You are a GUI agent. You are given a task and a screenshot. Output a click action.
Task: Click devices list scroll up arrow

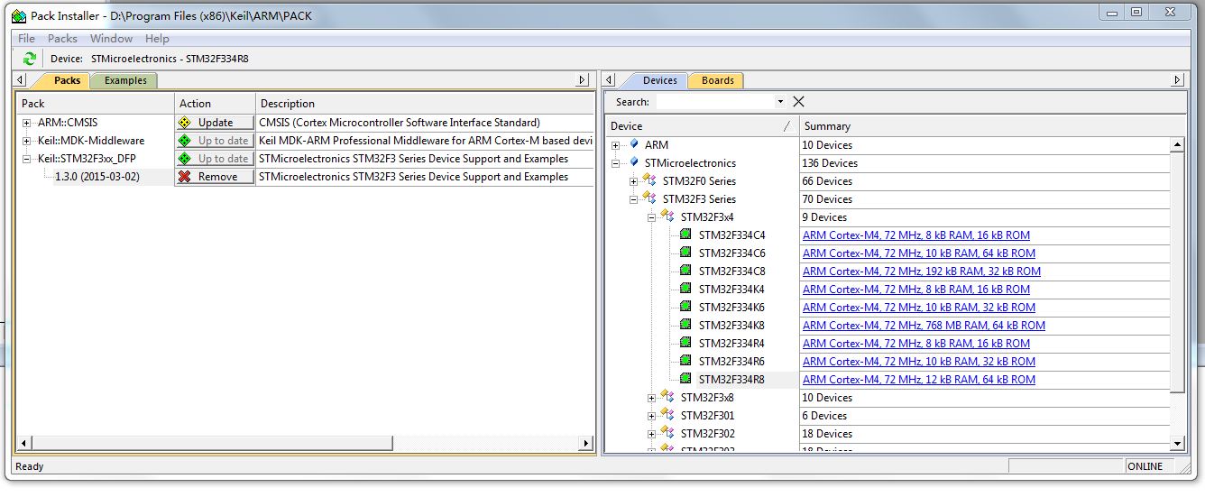(x=1177, y=144)
